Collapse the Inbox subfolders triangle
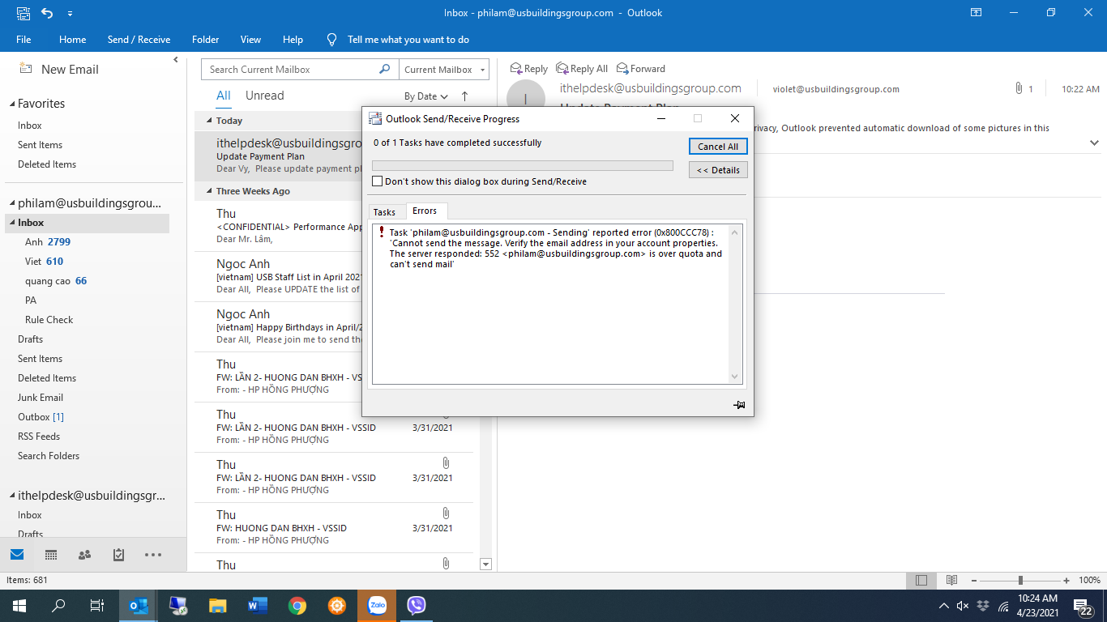The image size is (1107, 622). pos(12,223)
